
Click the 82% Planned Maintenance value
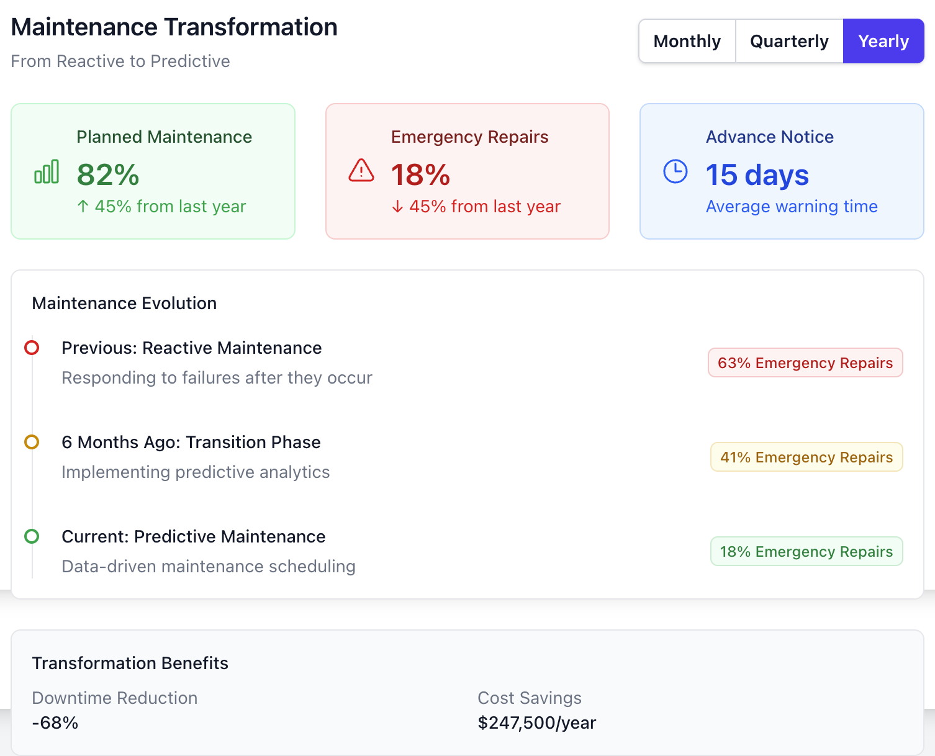click(108, 174)
